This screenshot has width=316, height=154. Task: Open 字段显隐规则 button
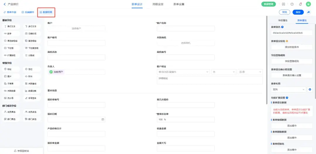point(292,61)
